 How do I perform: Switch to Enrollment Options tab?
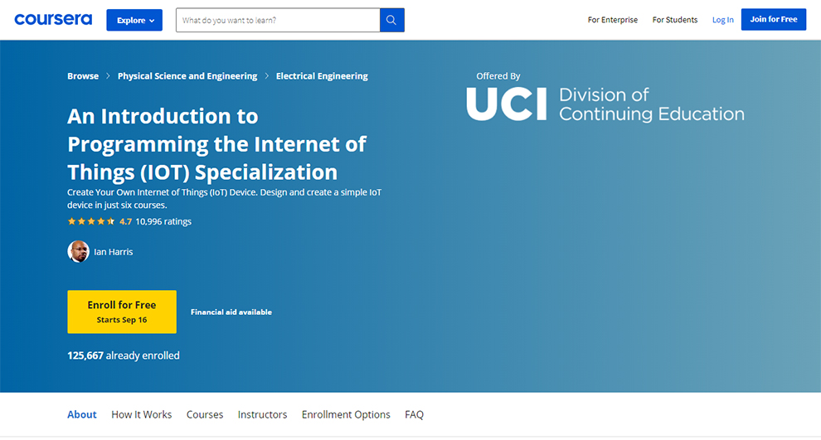(346, 414)
